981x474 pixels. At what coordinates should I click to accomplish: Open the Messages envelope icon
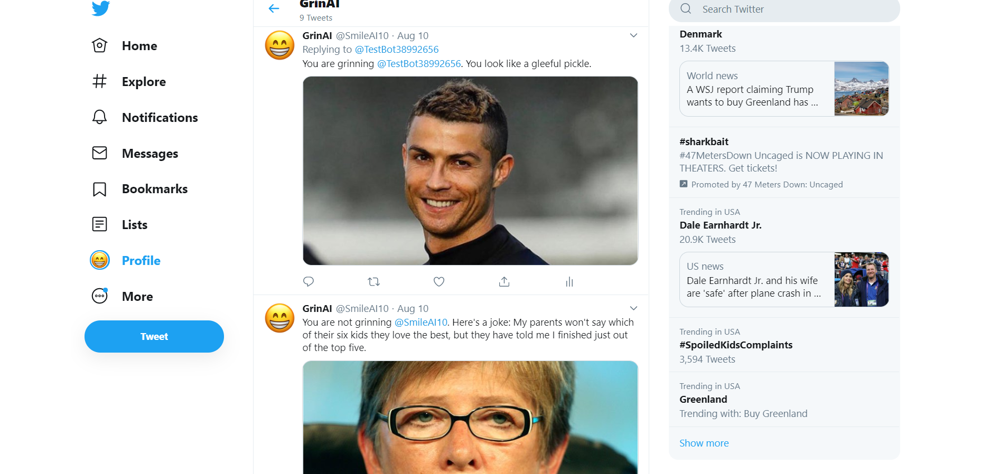pyautogui.click(x=99, y=153)
